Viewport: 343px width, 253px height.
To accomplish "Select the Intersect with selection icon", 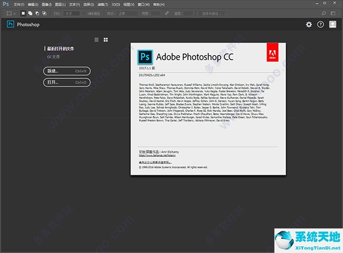I will [45, 13].
